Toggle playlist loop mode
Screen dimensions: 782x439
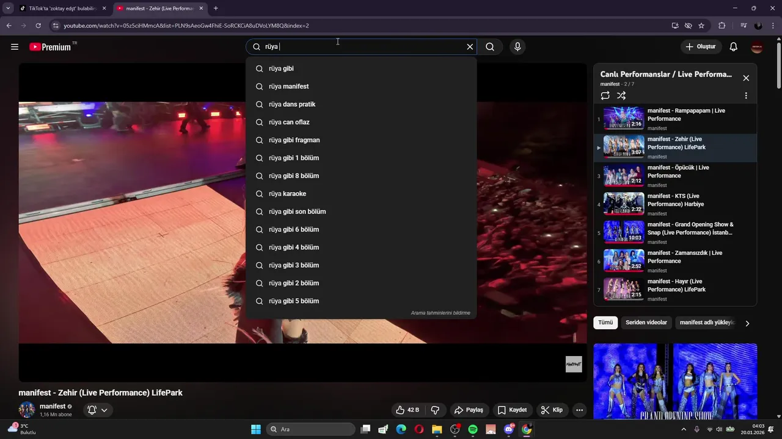pyautogui.click(x=605, y=96)
